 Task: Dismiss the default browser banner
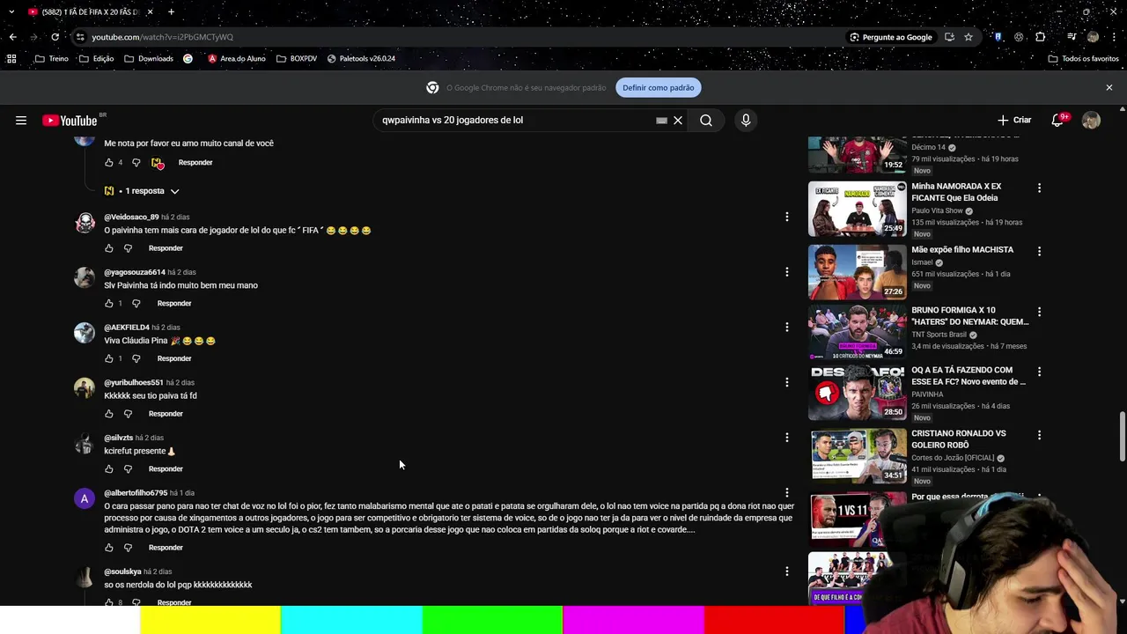(x=1109, y=87)
